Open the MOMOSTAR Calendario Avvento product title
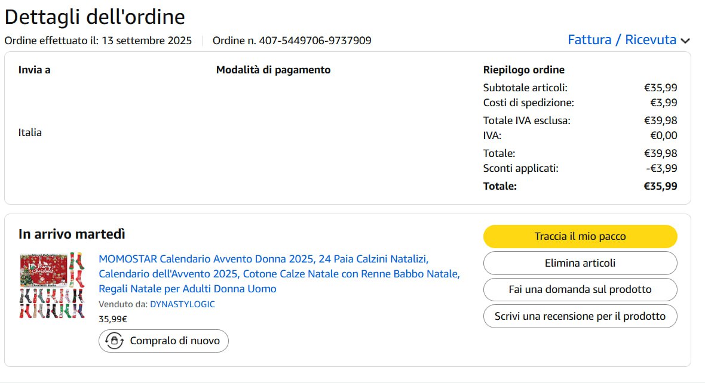Image resolution: width=705 pixels, height=383 pixels. point(278,274)
